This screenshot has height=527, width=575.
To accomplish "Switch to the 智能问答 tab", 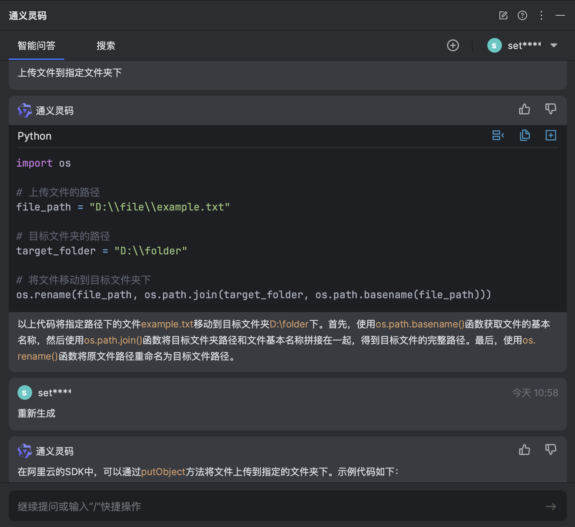I will coord(37,45).
